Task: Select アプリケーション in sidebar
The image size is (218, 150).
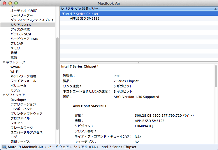Action: pos(23,104)
